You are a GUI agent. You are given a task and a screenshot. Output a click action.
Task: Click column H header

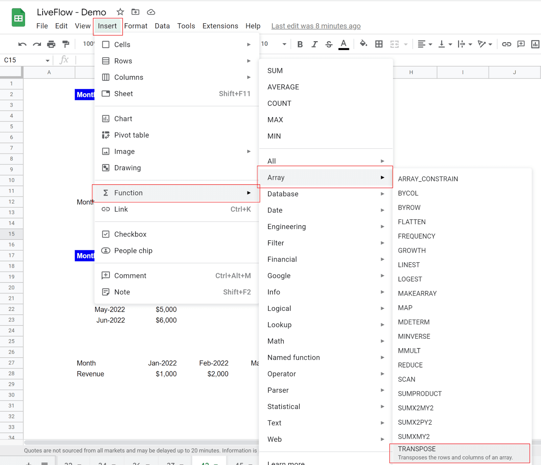[x=411, y=72]
